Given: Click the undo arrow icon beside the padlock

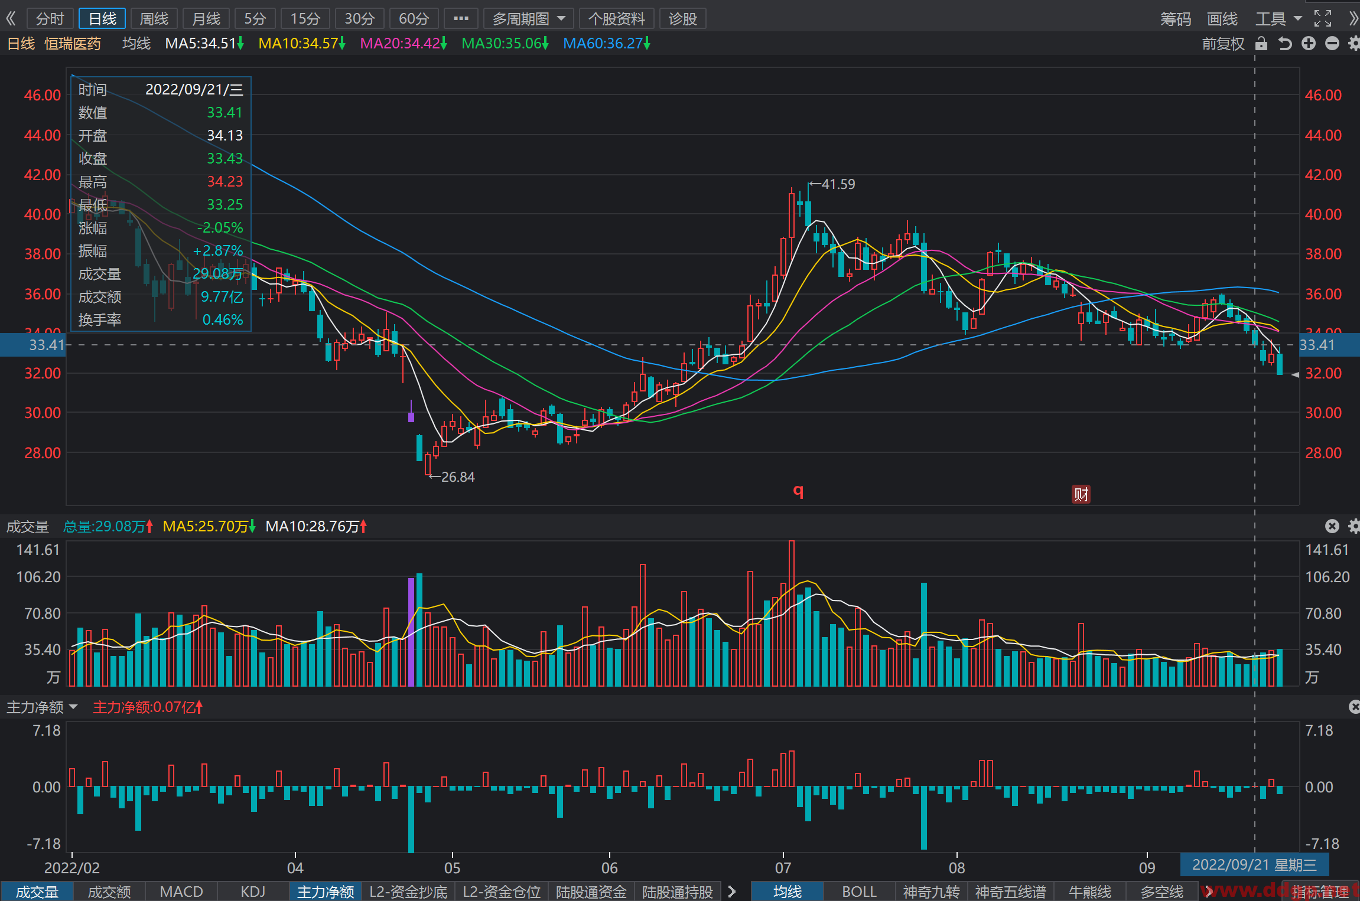Looking at the screenshot, I should (1285, 44).
